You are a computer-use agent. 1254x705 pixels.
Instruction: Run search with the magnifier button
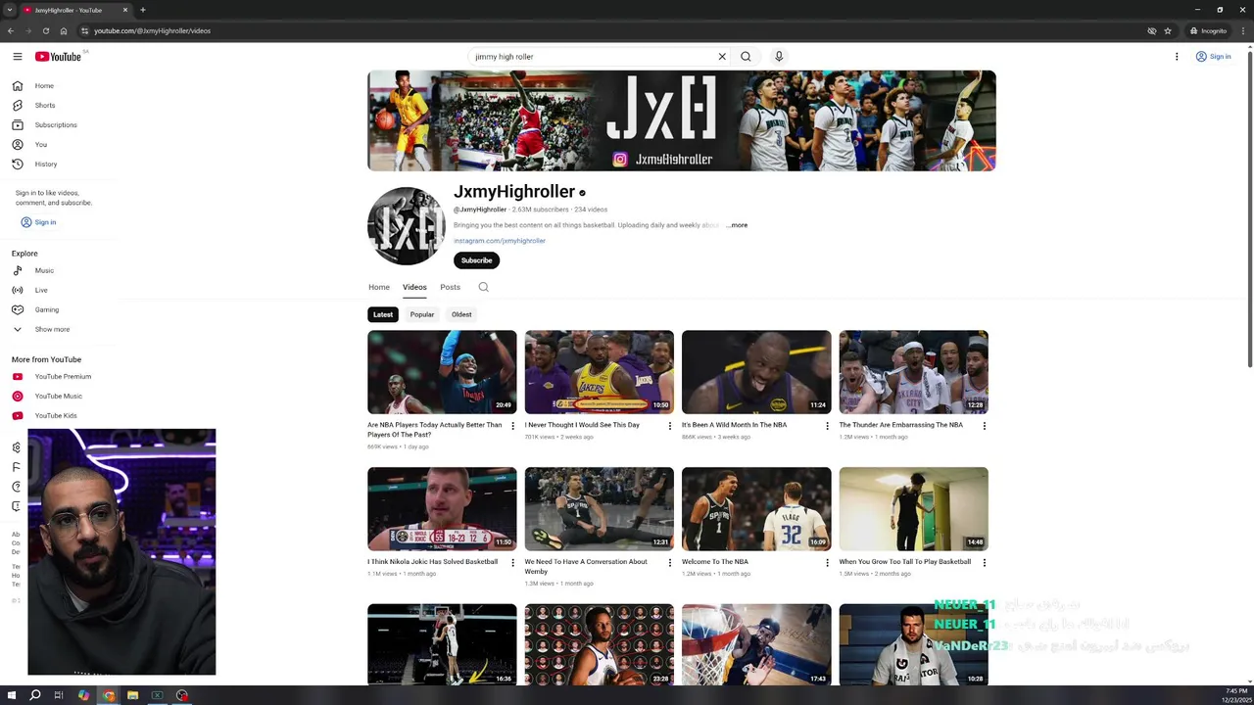click(x=746, y=57)
